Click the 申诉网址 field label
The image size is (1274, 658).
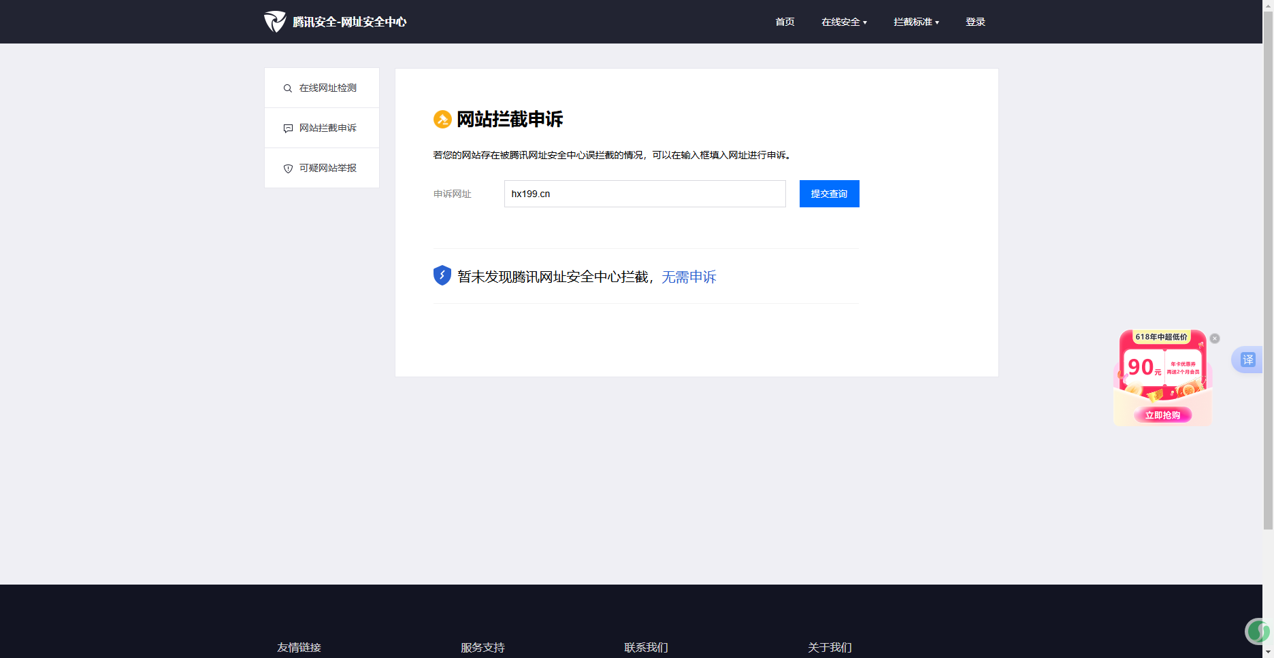453,194
